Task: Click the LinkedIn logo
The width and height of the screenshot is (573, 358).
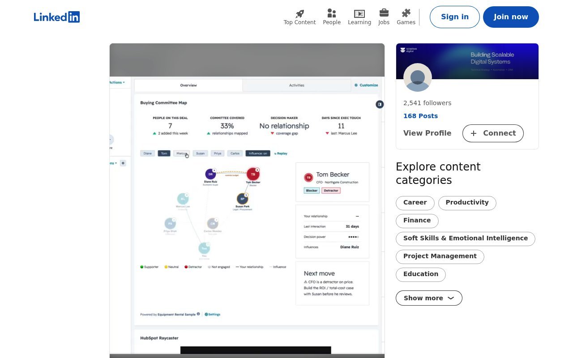Action: point(57,17)
